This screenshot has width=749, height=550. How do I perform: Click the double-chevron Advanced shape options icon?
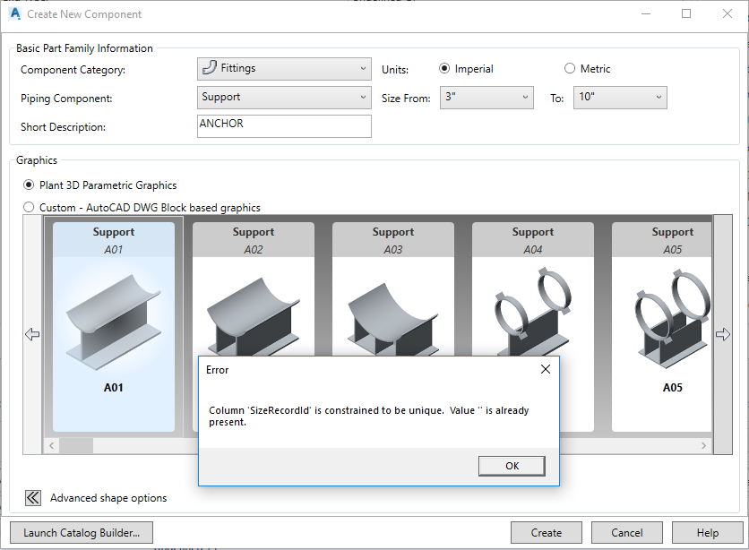pos(31,498)
